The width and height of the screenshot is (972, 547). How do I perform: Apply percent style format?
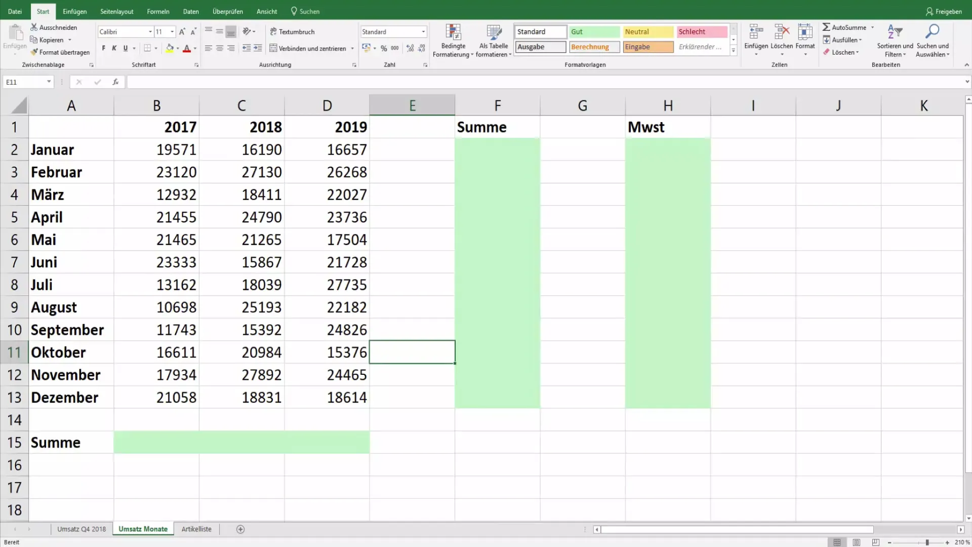point(384,48)
